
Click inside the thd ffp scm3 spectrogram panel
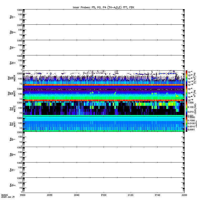coord(103,93)
